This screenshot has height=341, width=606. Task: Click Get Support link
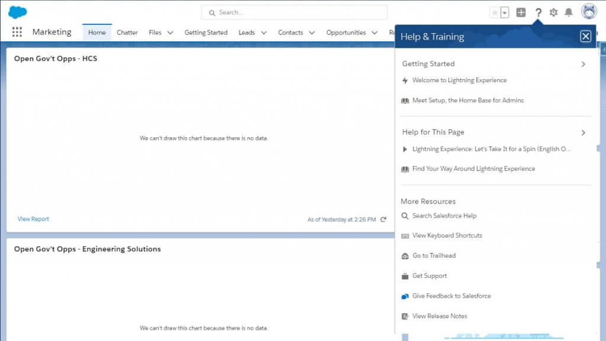click(x=430, y=276)
